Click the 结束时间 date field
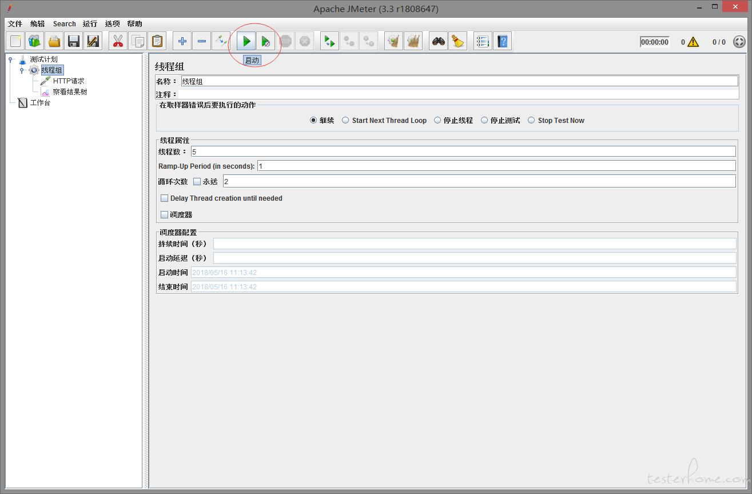The image size is (752, 494). pyautogui.click(x=464, y=286)
